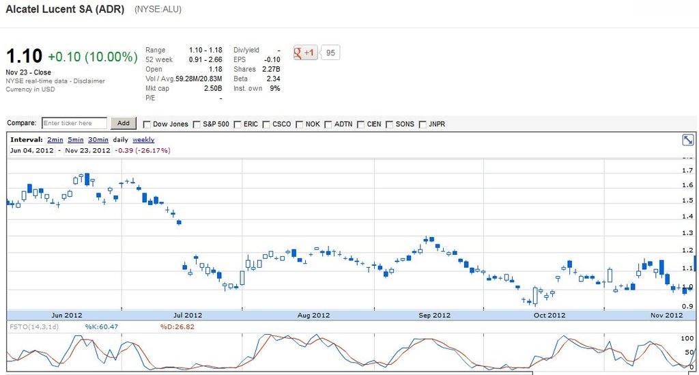Click the Mkt cap value 2.50B
This screenshot has height=375, width=699.
(213, 88)
